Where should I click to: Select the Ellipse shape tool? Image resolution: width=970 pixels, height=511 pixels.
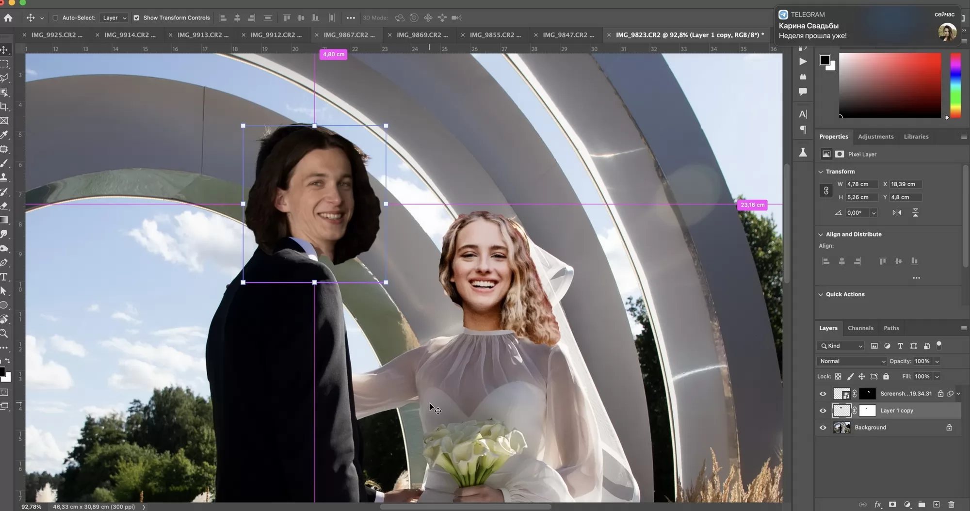[x=4, y=305]
